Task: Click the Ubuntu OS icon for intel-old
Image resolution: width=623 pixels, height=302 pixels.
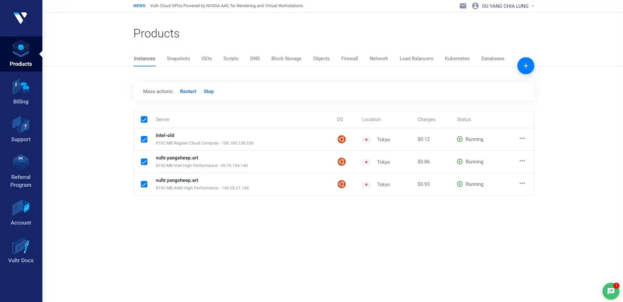Action: pos(341,139)
